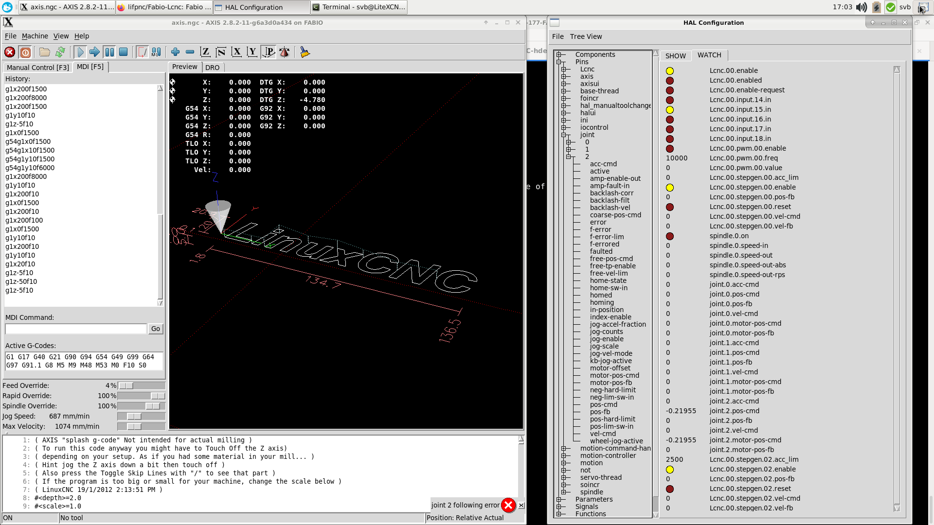Open the Machine menu
Viewport: 934px width, 525px height.
(x=35, y=36)
